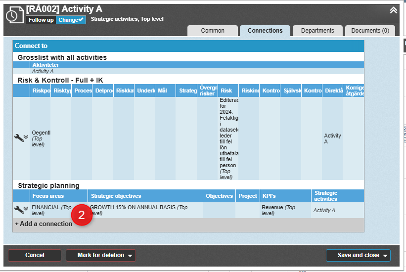Collapse the header using double chevron icon
The image size is (406, 272).
pos(393,10)
